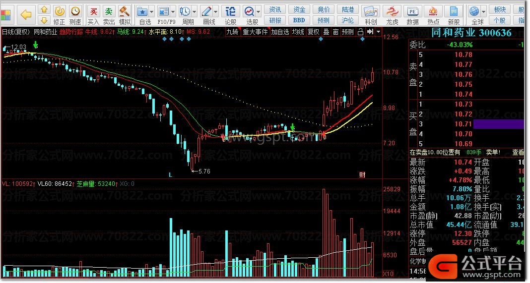Click the purple bar beside bid price 10.71
The width and height of the screenshot is (530, 283).
[499, 124]
